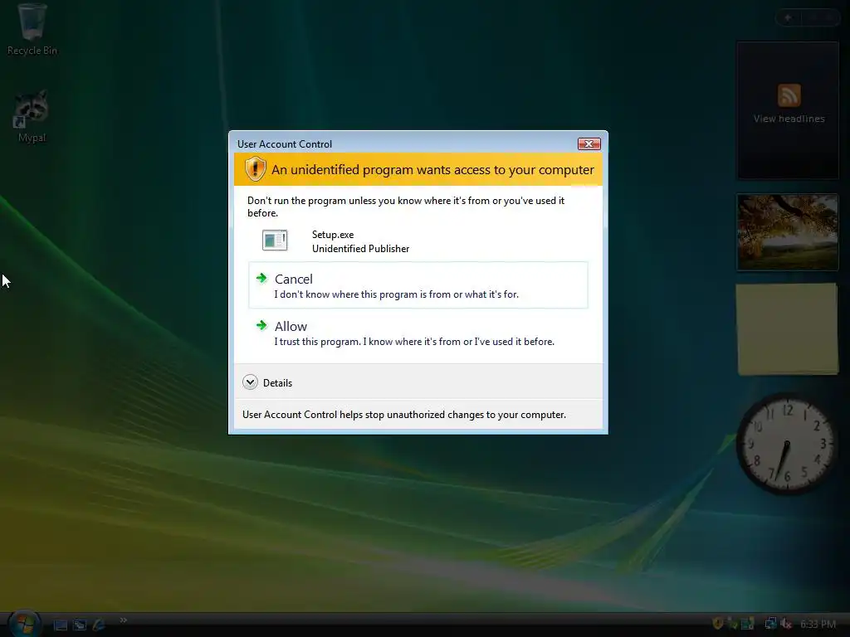Click the Setup.exe program icon
The height and width of the screenshot is (637, 850).
point(274,241)
